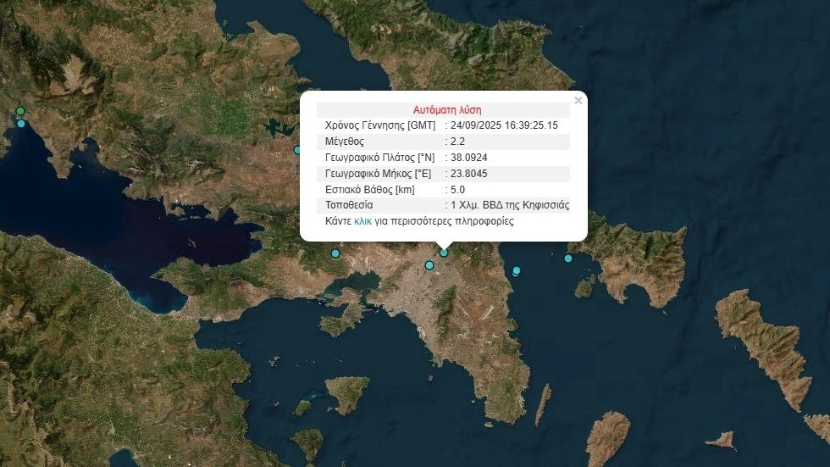
Task: Click the focal depth value 5.0
Action: 457,190
